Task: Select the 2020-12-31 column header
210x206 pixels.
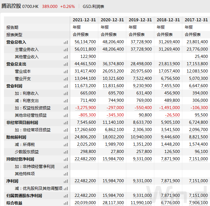Action: [112, 20]
